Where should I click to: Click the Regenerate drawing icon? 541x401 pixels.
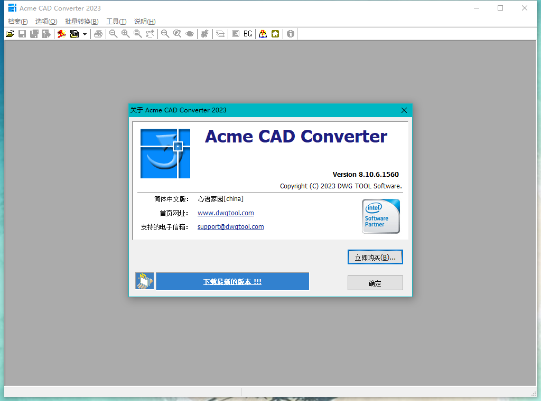pyautogui.click(x=205, y=34)
